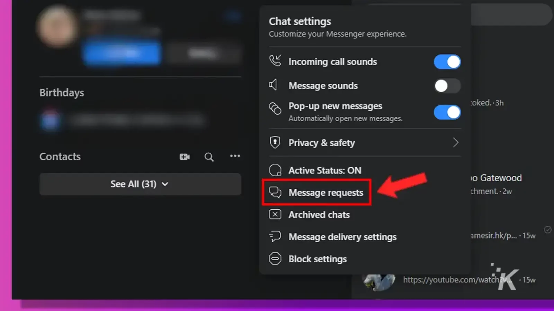The image size is (554, 311).
Task: Click the delivered checkmark status icon
Action: tap(547, 229)
